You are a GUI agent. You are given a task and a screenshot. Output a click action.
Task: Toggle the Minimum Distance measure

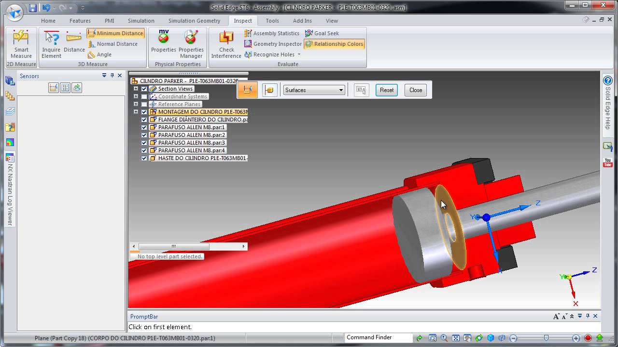pyautogui.click(x=115, y=33)
